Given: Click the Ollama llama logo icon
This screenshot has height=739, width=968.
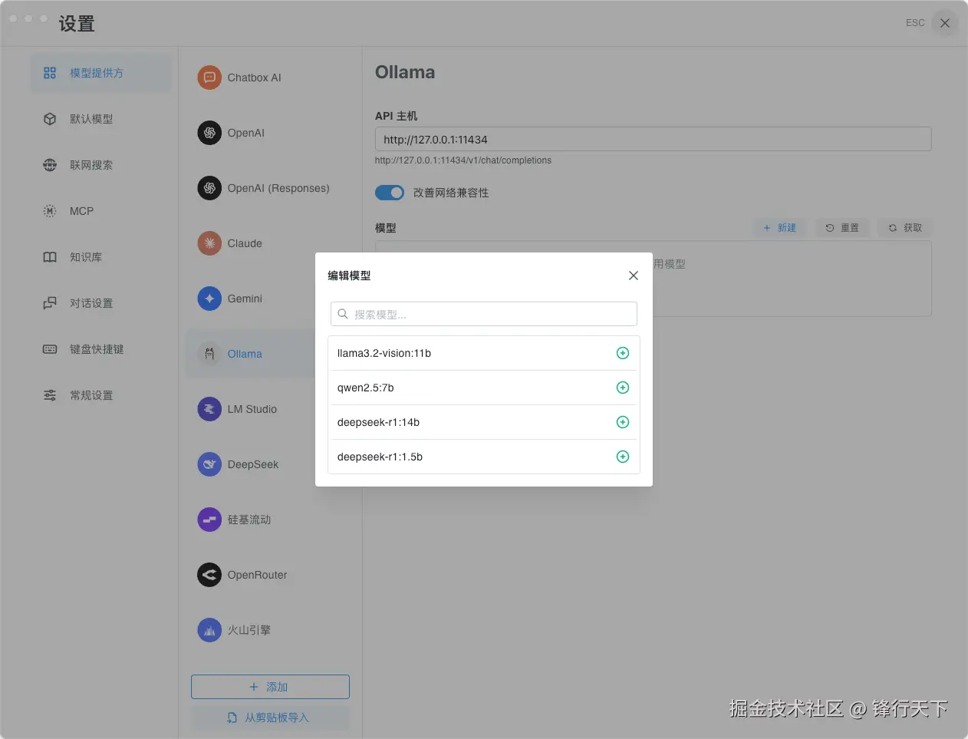Looking at the screenshot, I should click(209, 354).
